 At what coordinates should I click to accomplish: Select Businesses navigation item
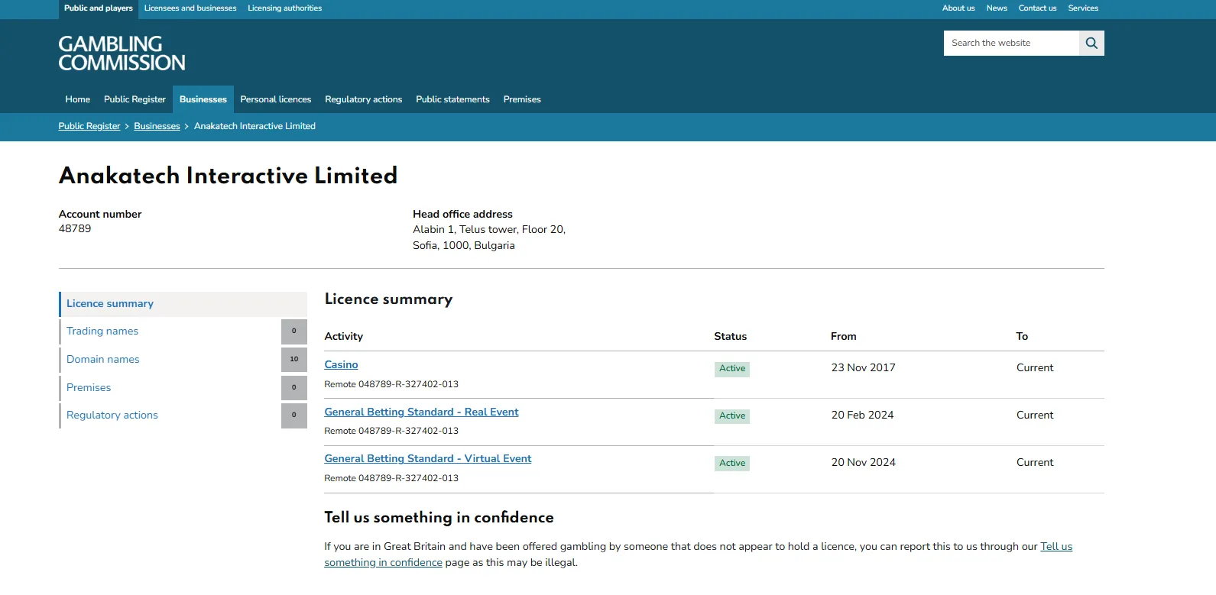coord(203,99)
